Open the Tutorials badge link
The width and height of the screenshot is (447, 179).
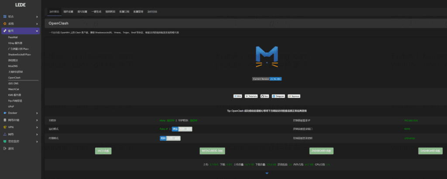pos(251,96)
